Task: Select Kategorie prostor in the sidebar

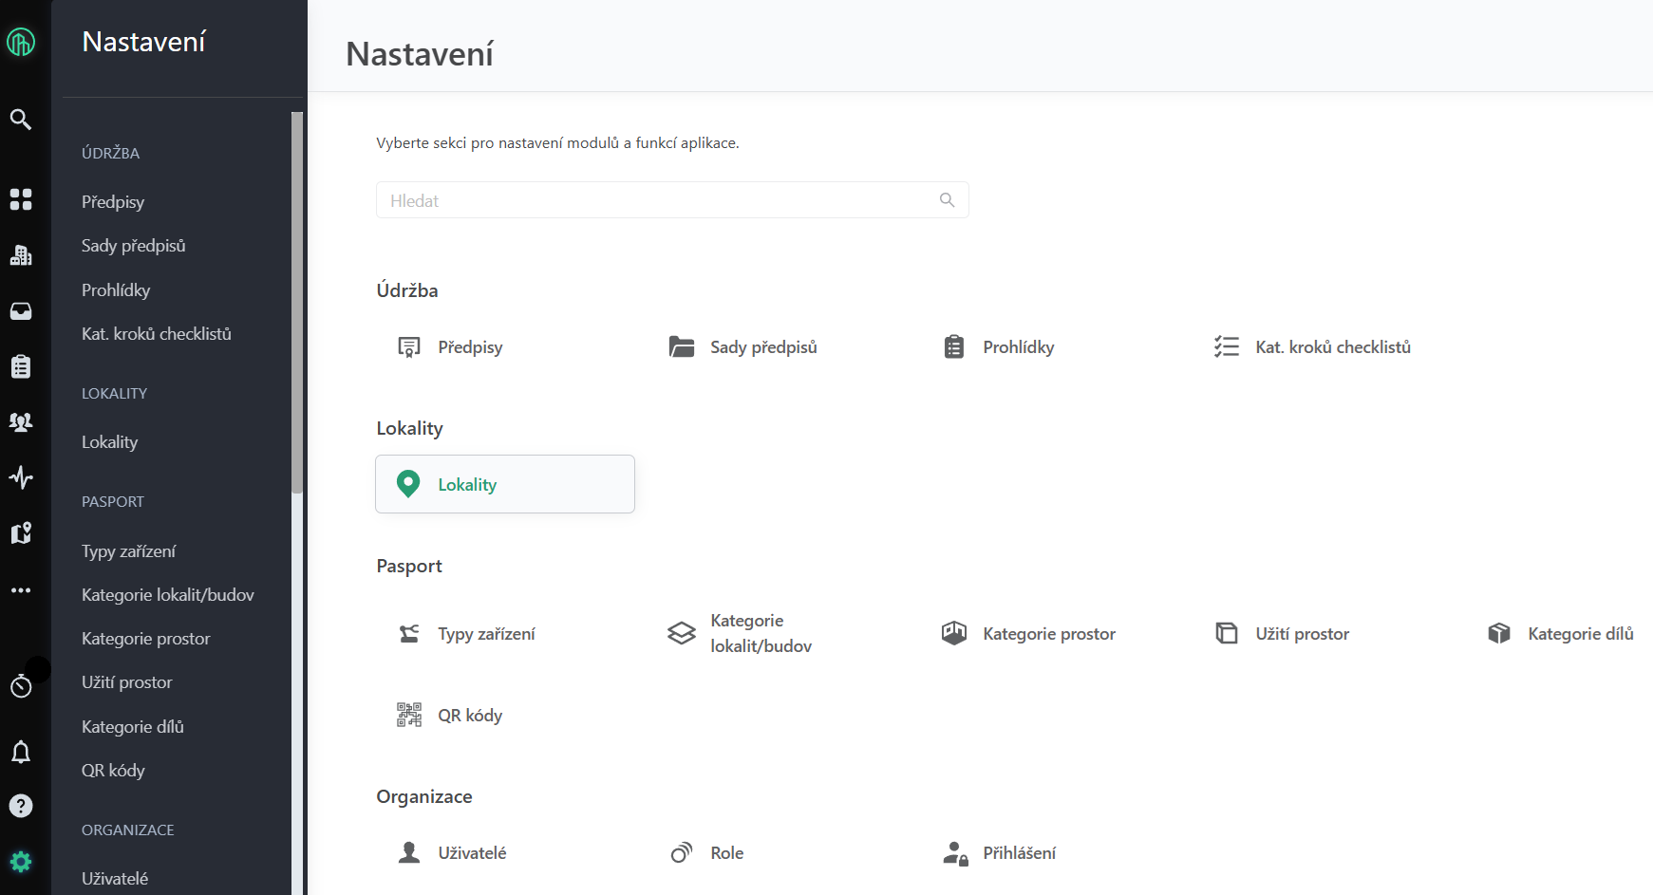Action: click(146, 639)
